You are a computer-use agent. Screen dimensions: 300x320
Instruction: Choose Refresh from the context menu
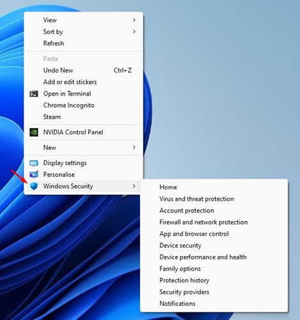[83, 44]
